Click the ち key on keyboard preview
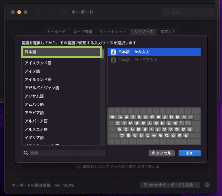Screen dimensions: 222x196 click(x=120, y=129)
